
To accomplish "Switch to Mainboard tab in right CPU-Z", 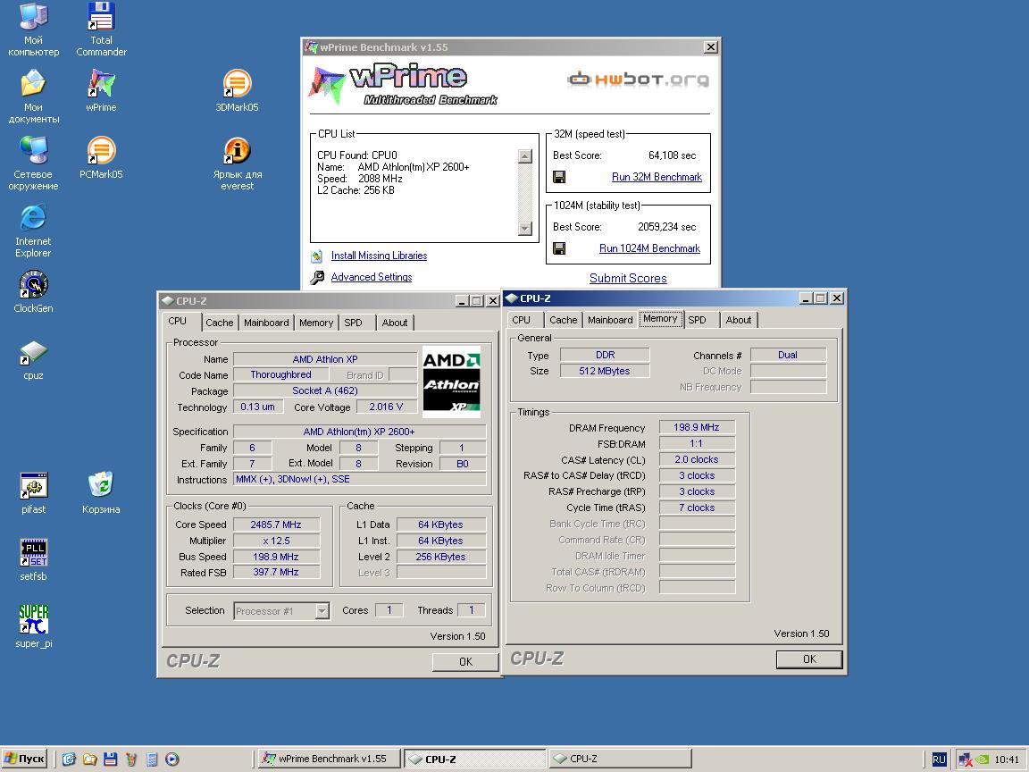I will (610, 321).
